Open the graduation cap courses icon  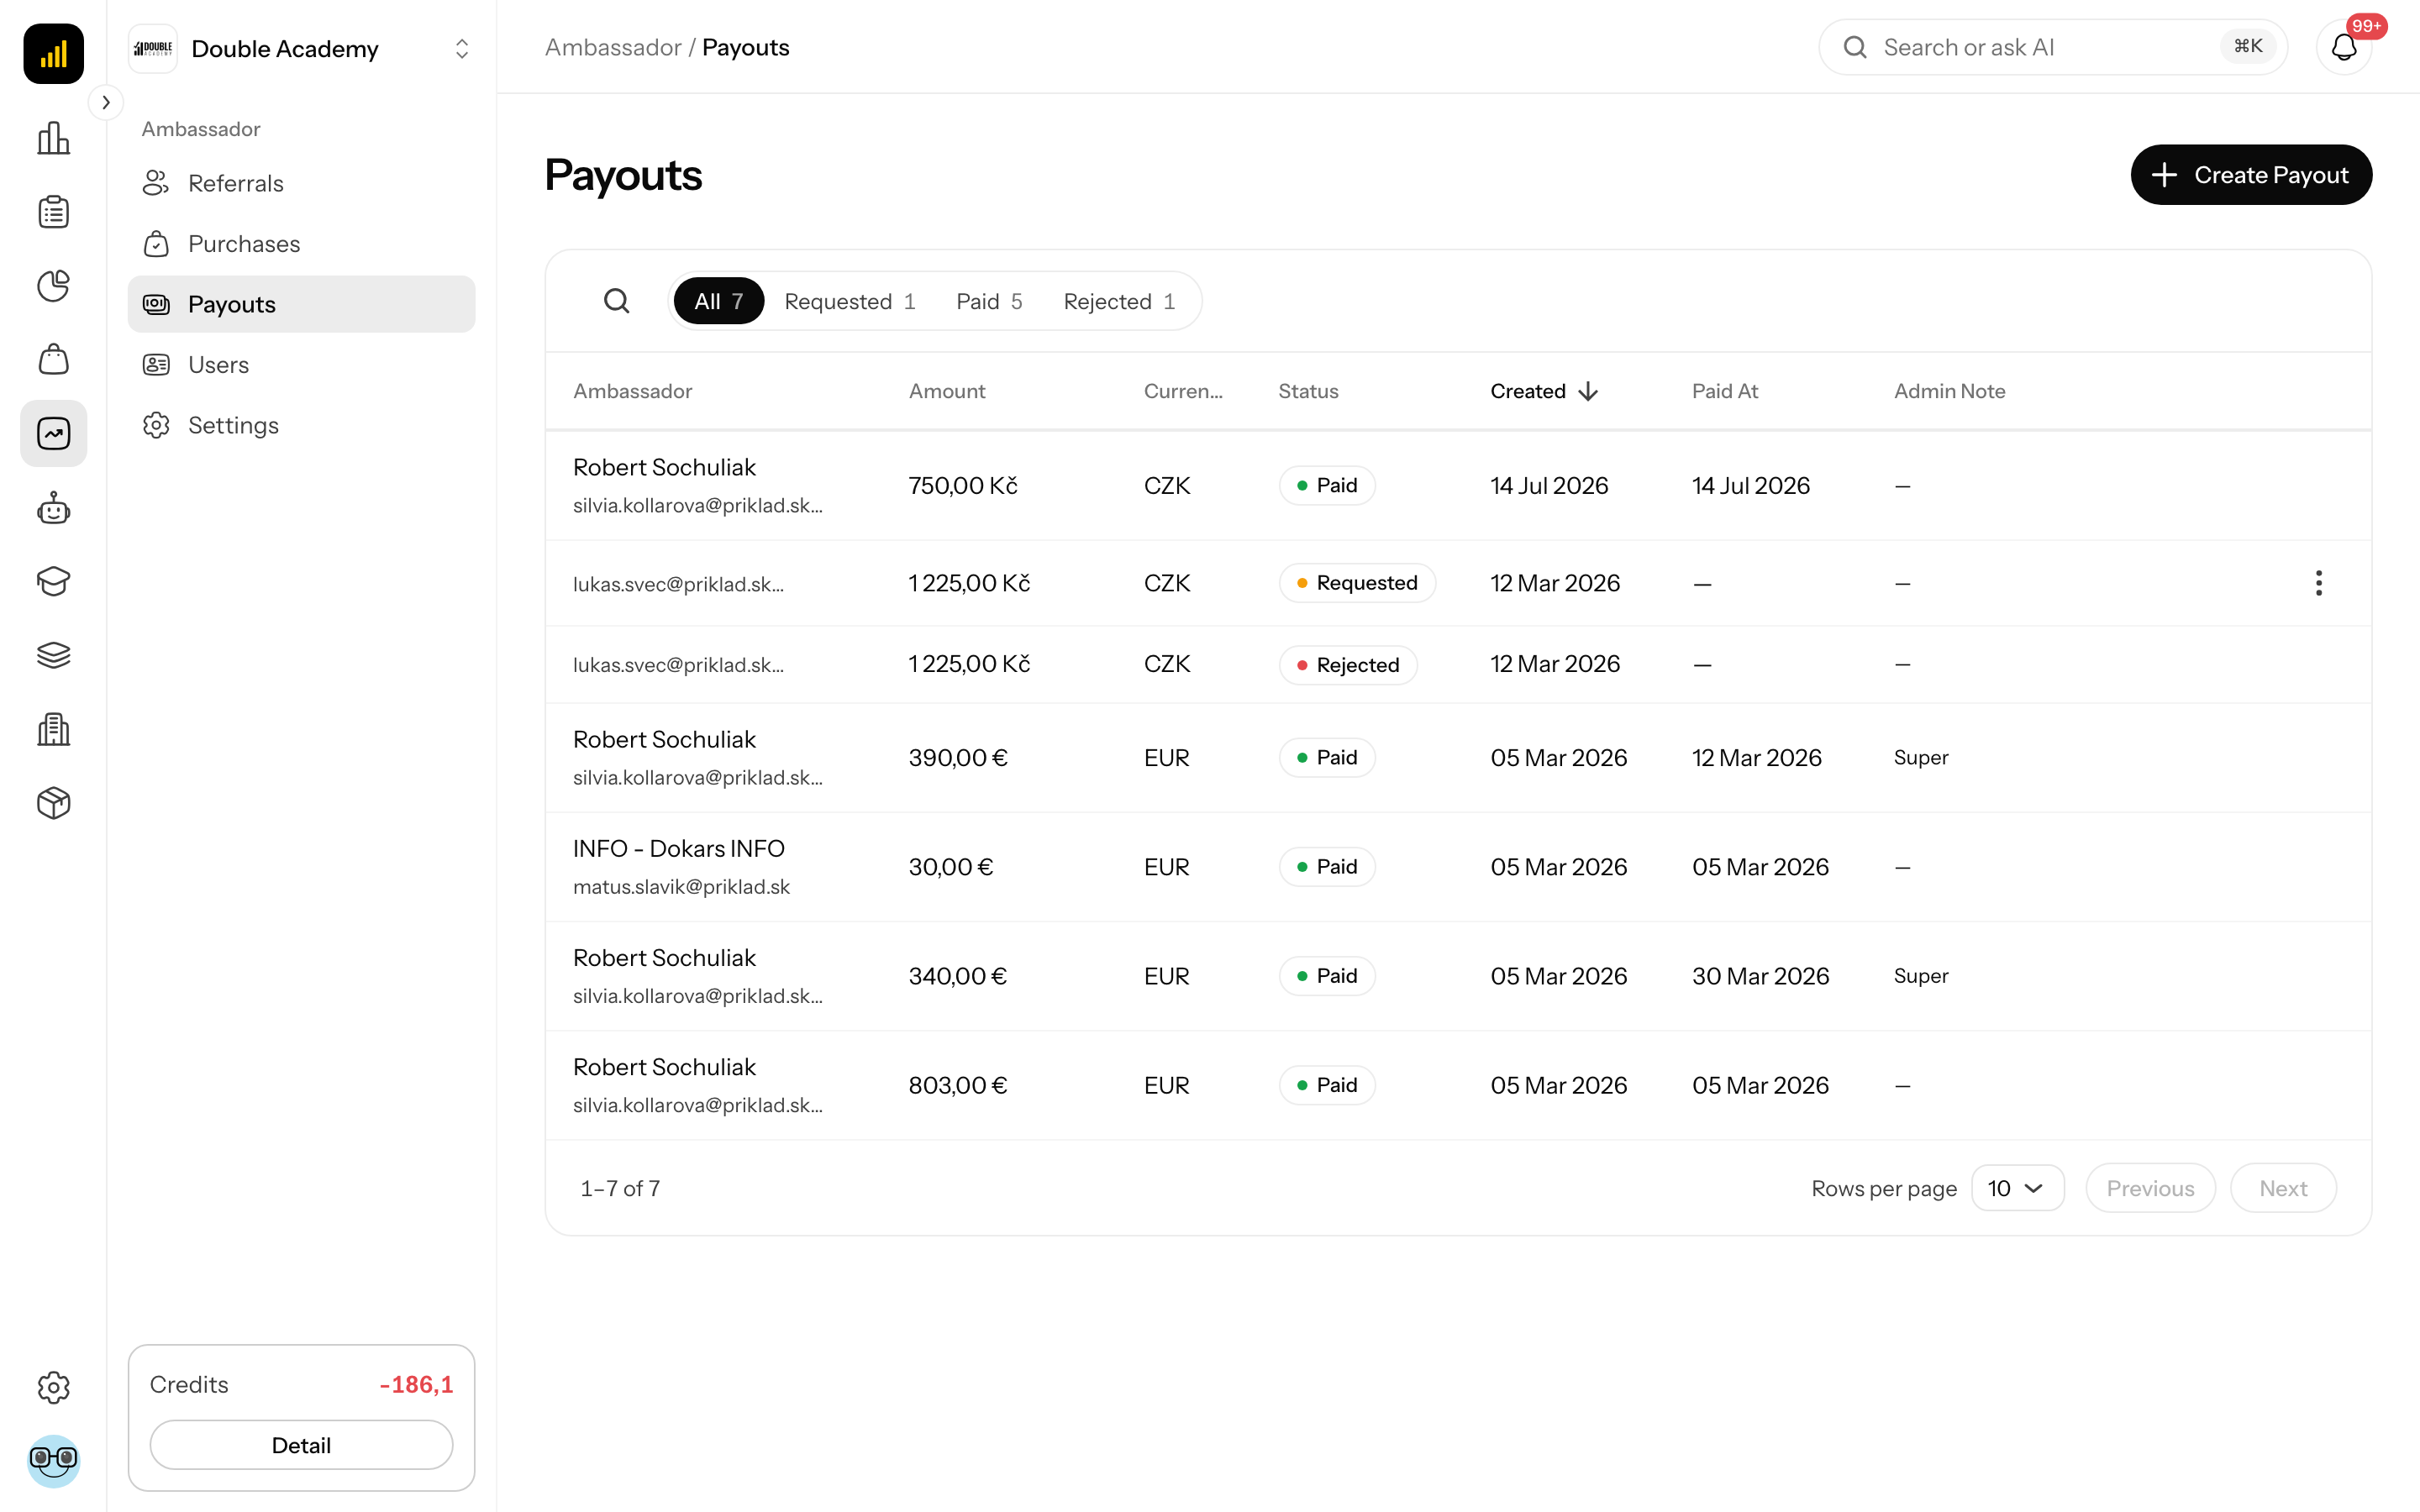click(53, 581)
